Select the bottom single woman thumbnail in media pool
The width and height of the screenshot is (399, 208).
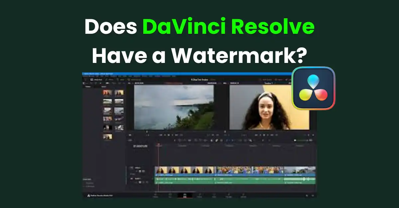pos(107,136)
